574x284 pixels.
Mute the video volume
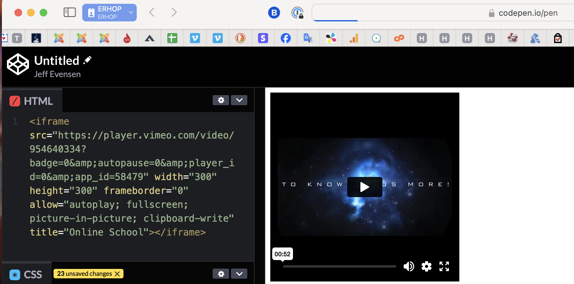coord(409,266)
